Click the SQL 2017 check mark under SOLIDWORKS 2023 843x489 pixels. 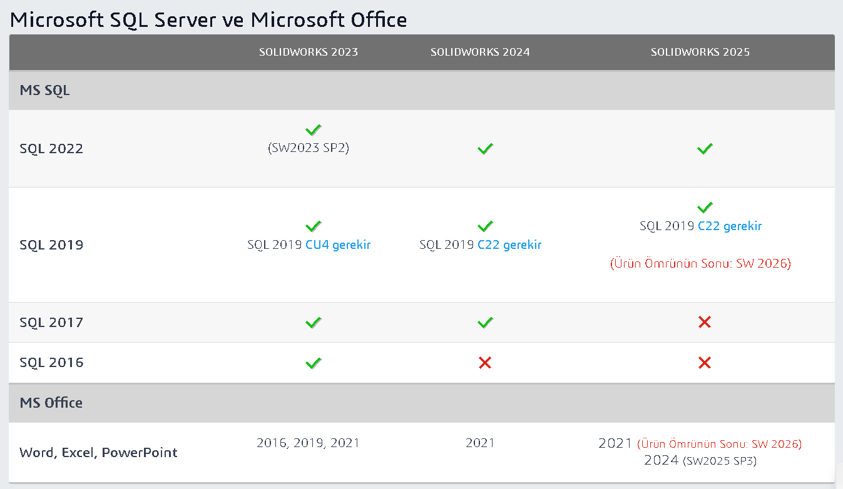pos(314,323)
